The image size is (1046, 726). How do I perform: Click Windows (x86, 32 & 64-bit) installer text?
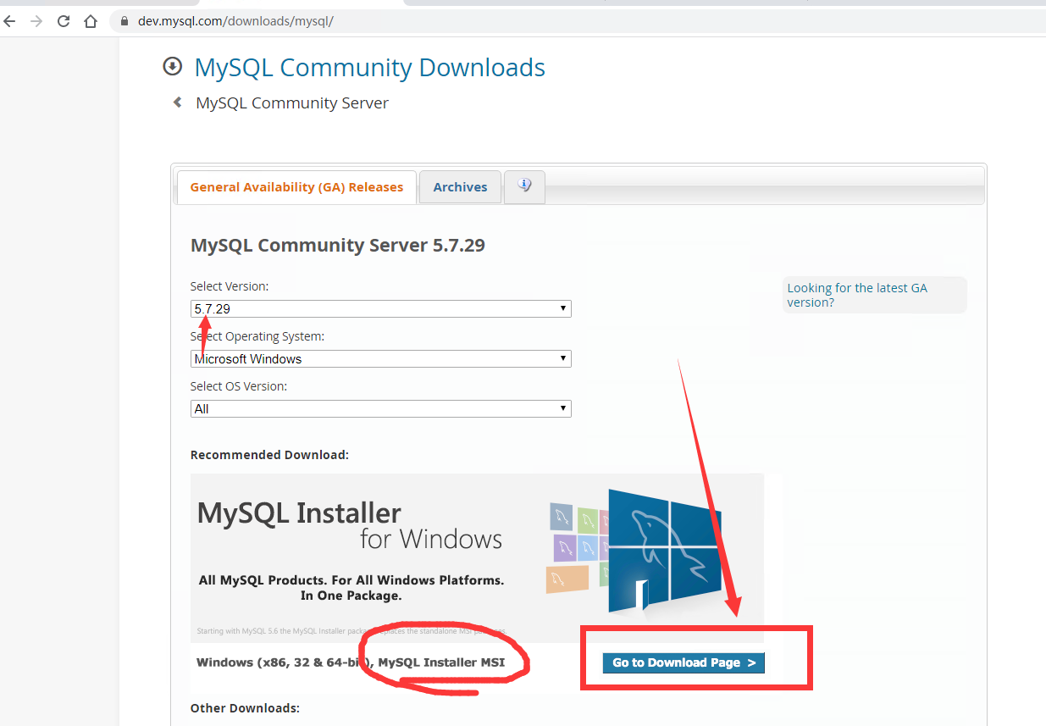pyautogui.click(x=351, y=662)
